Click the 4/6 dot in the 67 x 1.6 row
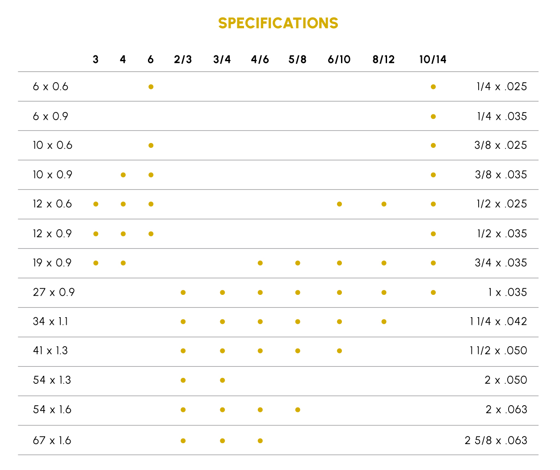560x470 pixels. point(260,441)
